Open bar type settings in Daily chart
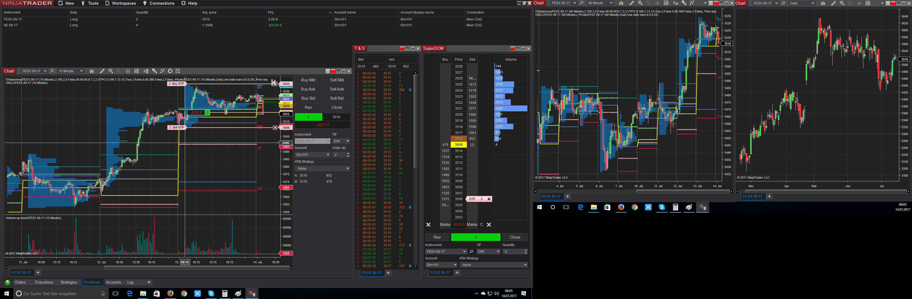 tap(823, 3)
